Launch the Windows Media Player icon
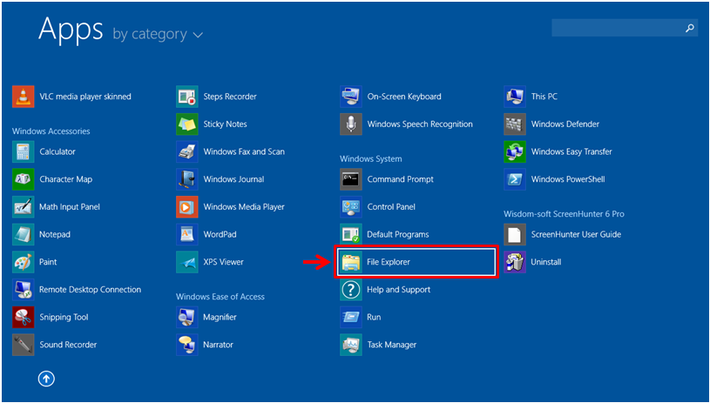Viewport: 710px width, 403px height. 187,206
